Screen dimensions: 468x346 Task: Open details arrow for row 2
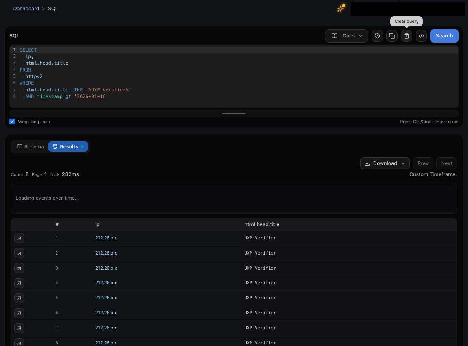[x=19, y=253]
